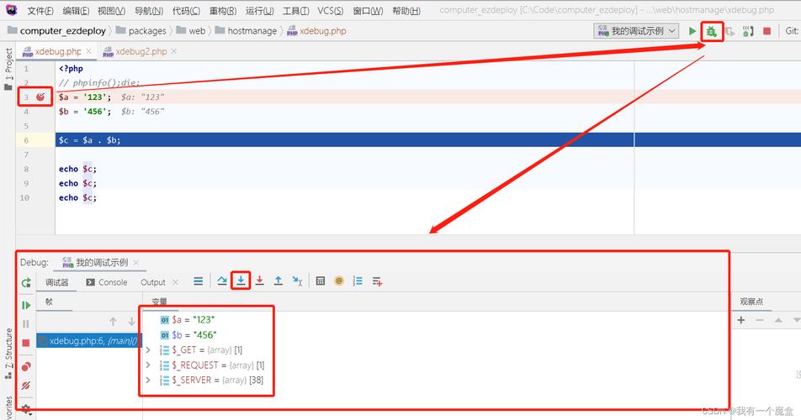
Task: Switch to the Console tab
Action: pos(107,282)
